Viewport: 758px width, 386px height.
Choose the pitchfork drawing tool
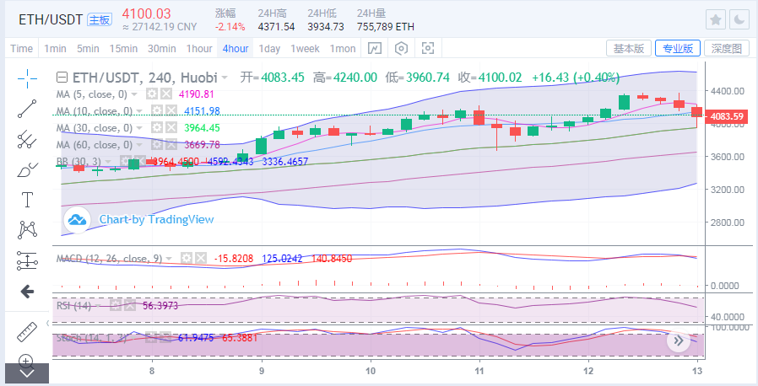coord(27,137)
